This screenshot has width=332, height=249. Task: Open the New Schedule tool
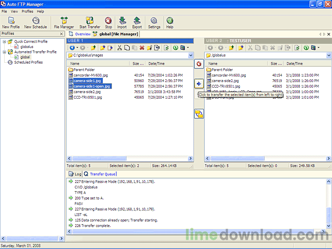coord(36,23)
